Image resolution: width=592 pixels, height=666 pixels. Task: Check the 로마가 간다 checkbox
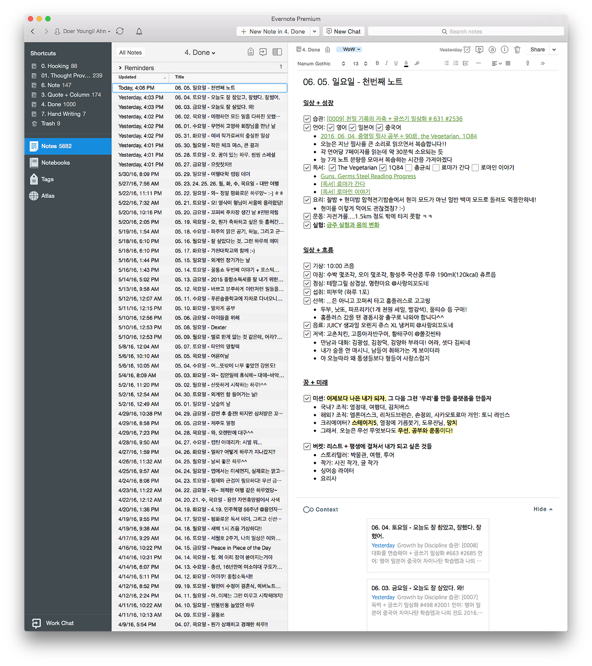coord(436,168)
